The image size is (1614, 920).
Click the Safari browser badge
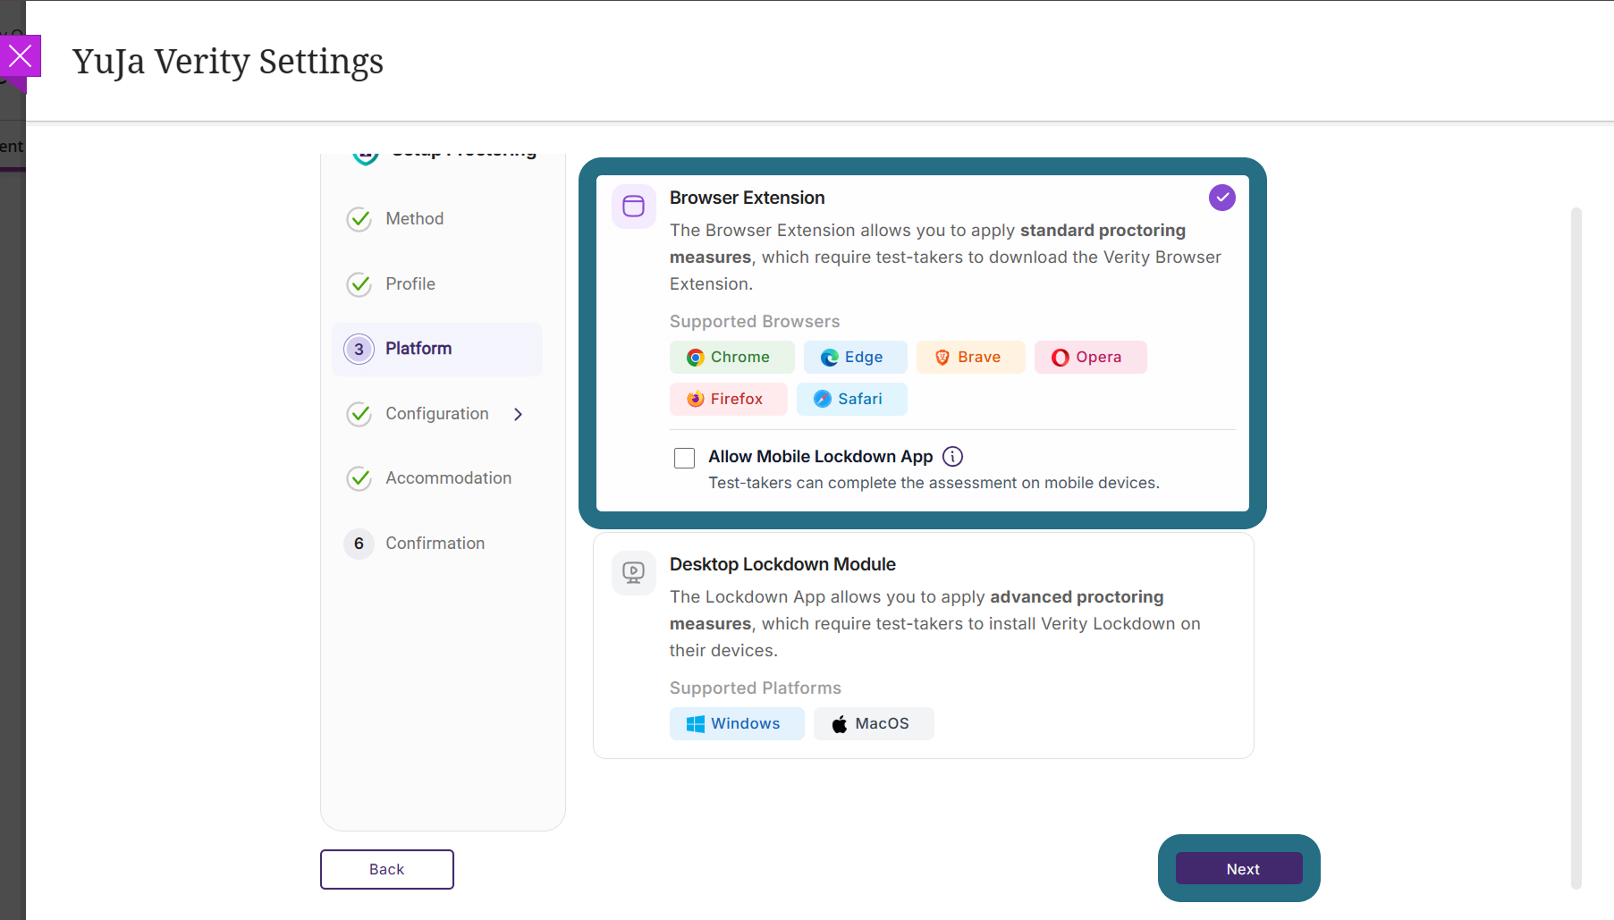[x=851, y=399]
